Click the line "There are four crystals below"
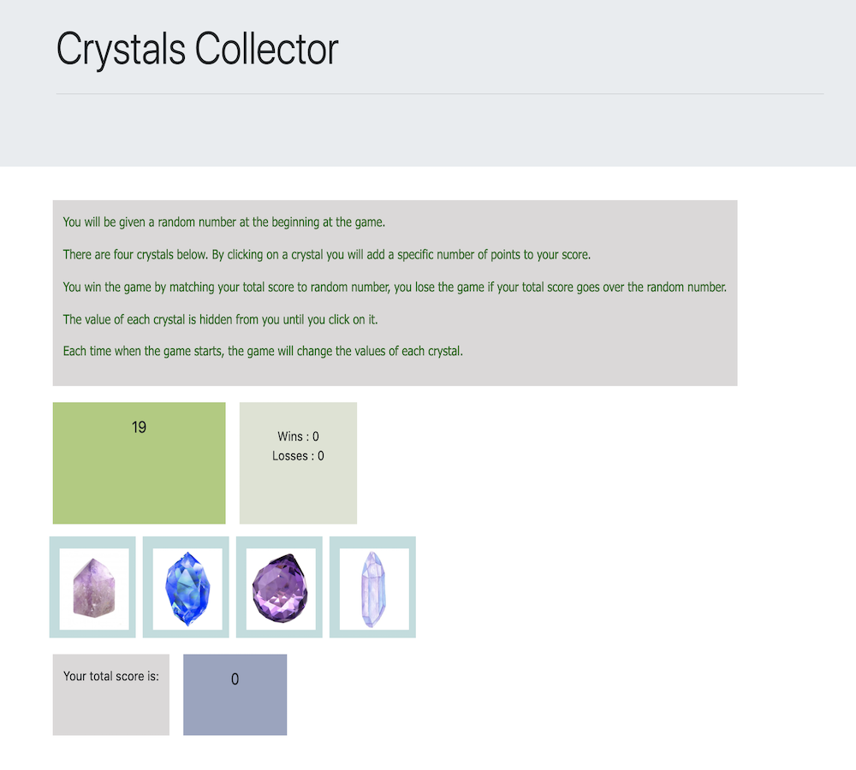The height and width of the screenshot is (770, 856). (x=326, y=255)
